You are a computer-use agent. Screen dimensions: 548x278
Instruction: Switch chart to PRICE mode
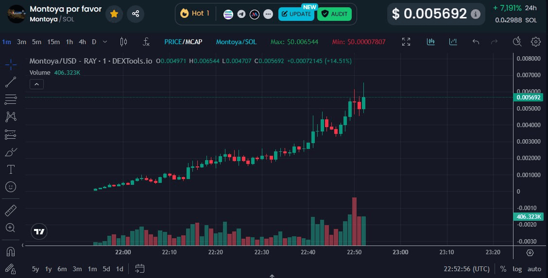tap(173, 42)
